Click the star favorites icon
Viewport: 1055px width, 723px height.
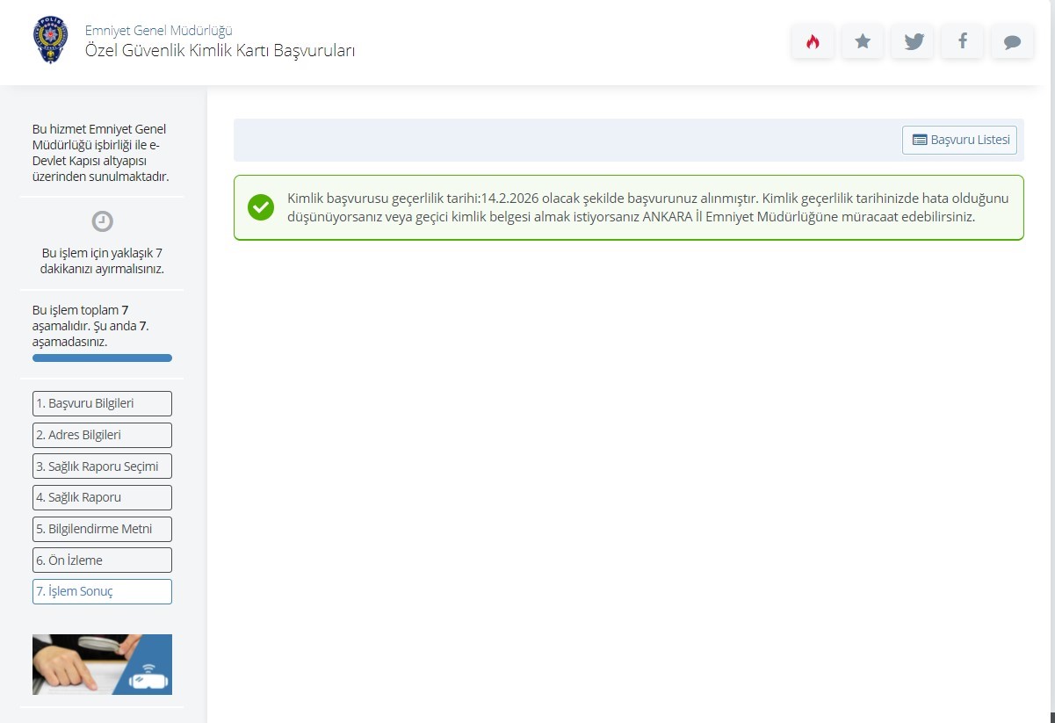coord(863,41)
